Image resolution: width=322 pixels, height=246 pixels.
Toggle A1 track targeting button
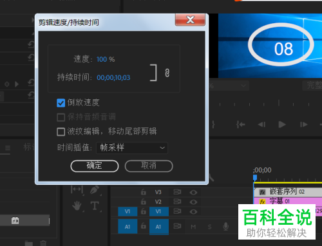(159, 227)
